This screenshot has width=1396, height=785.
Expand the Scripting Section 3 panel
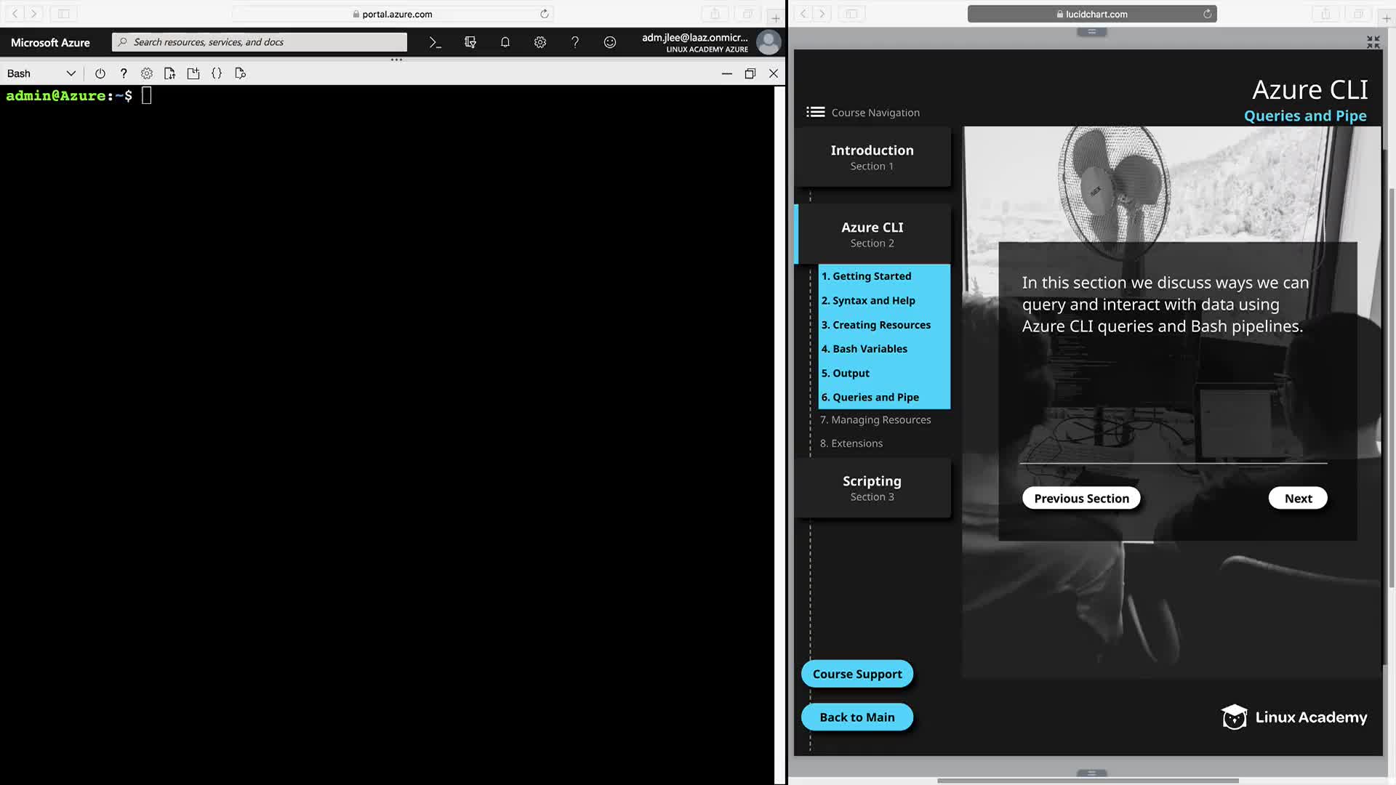pos(872,488)
